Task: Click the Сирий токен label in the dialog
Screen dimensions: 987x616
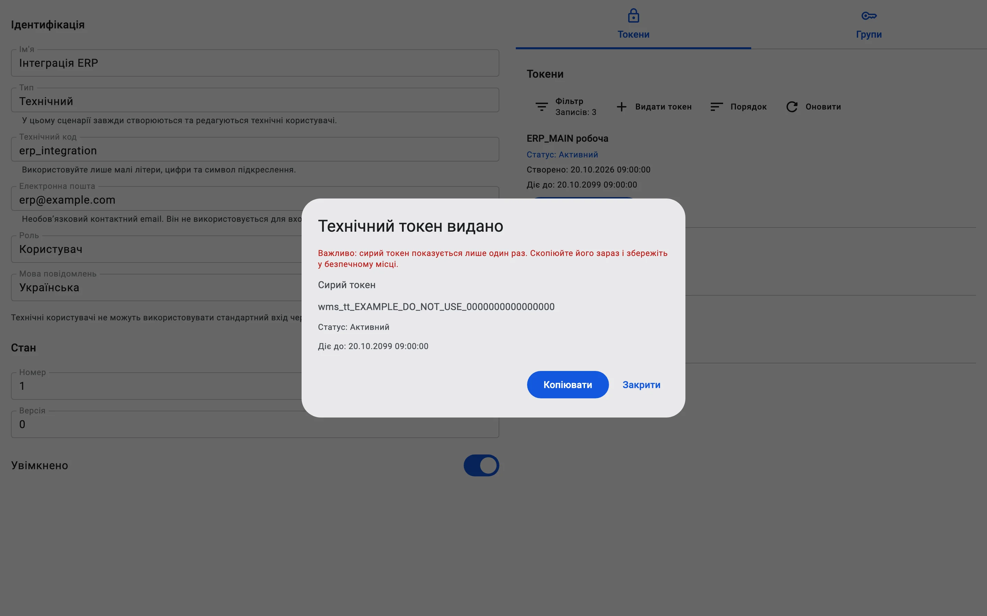Action: 346,285
